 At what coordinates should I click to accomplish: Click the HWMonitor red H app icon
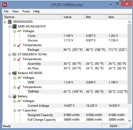(5, 5)
